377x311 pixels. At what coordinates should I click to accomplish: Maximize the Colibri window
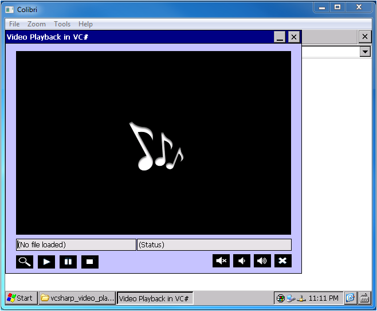pyautogui.click(x=337, y=7)
